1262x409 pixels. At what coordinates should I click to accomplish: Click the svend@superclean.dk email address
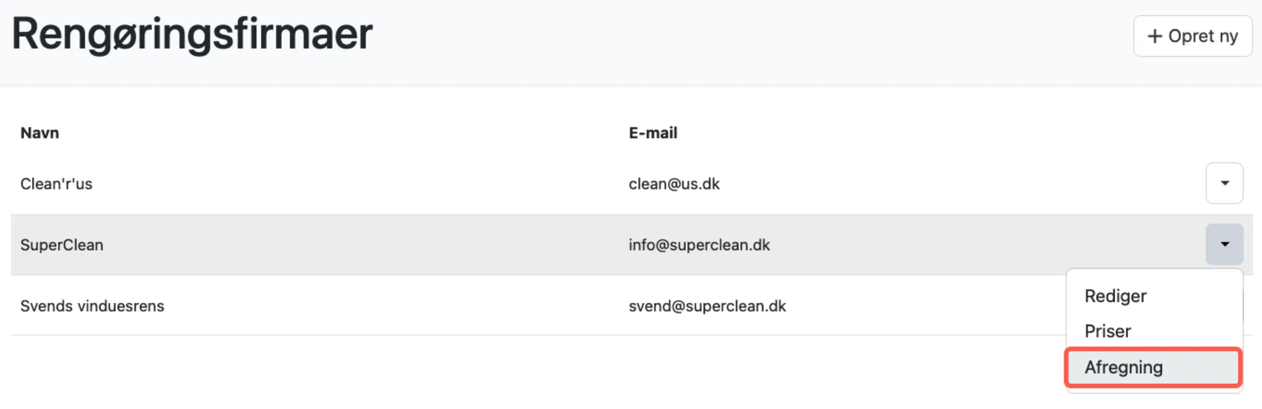point(707,306)
